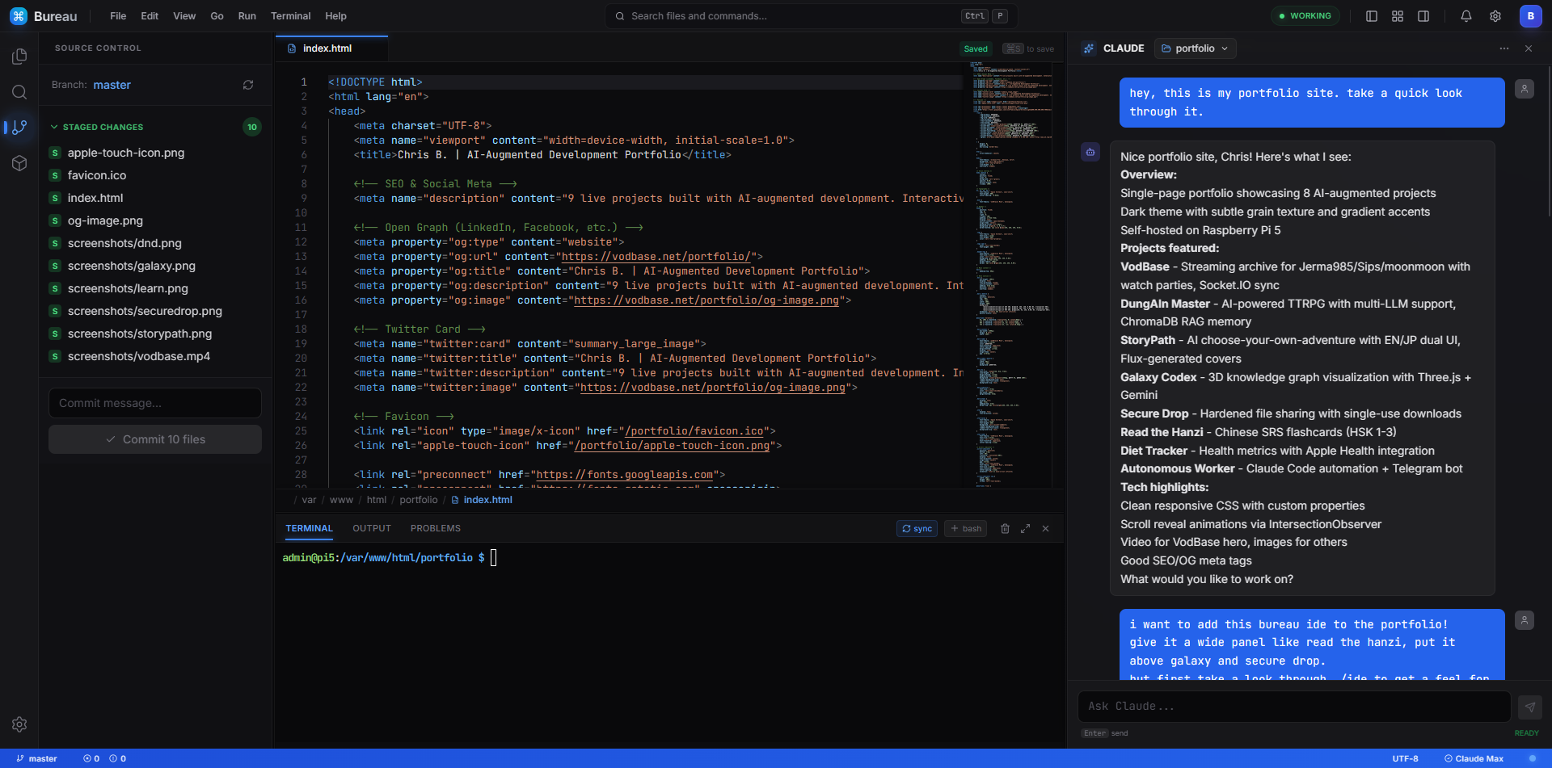Open new bash terminal with bash button
This screenshot has height=768, width=1552.
(965, 528)
